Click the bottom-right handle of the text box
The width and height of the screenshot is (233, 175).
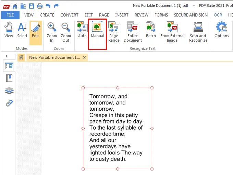point(152,169)
